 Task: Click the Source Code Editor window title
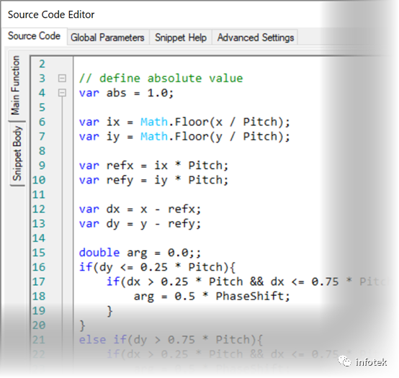[51, 14]
